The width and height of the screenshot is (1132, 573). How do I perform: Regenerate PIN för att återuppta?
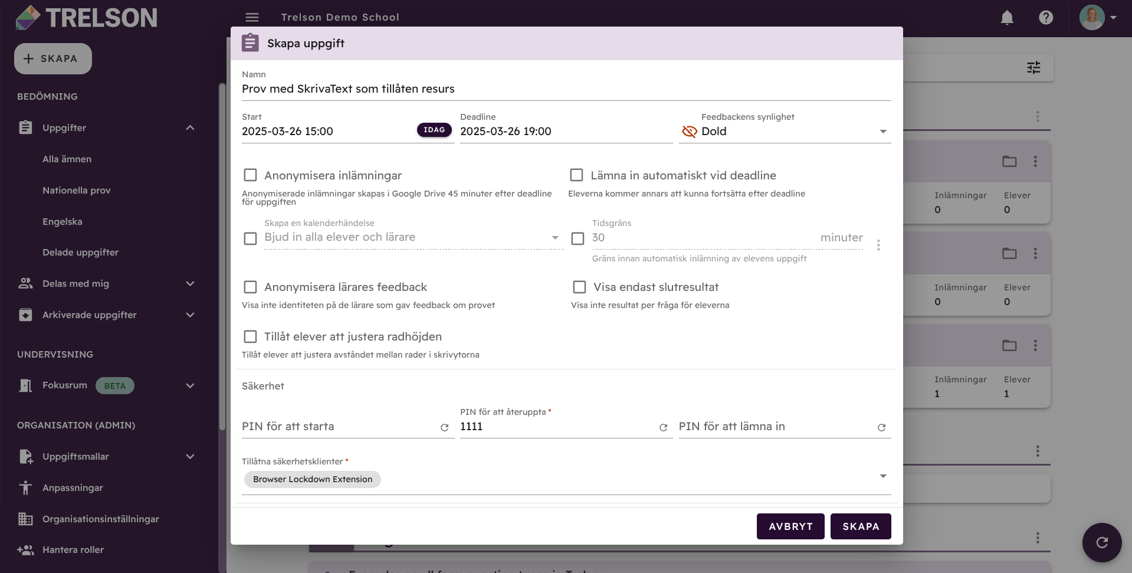(663, 427)
